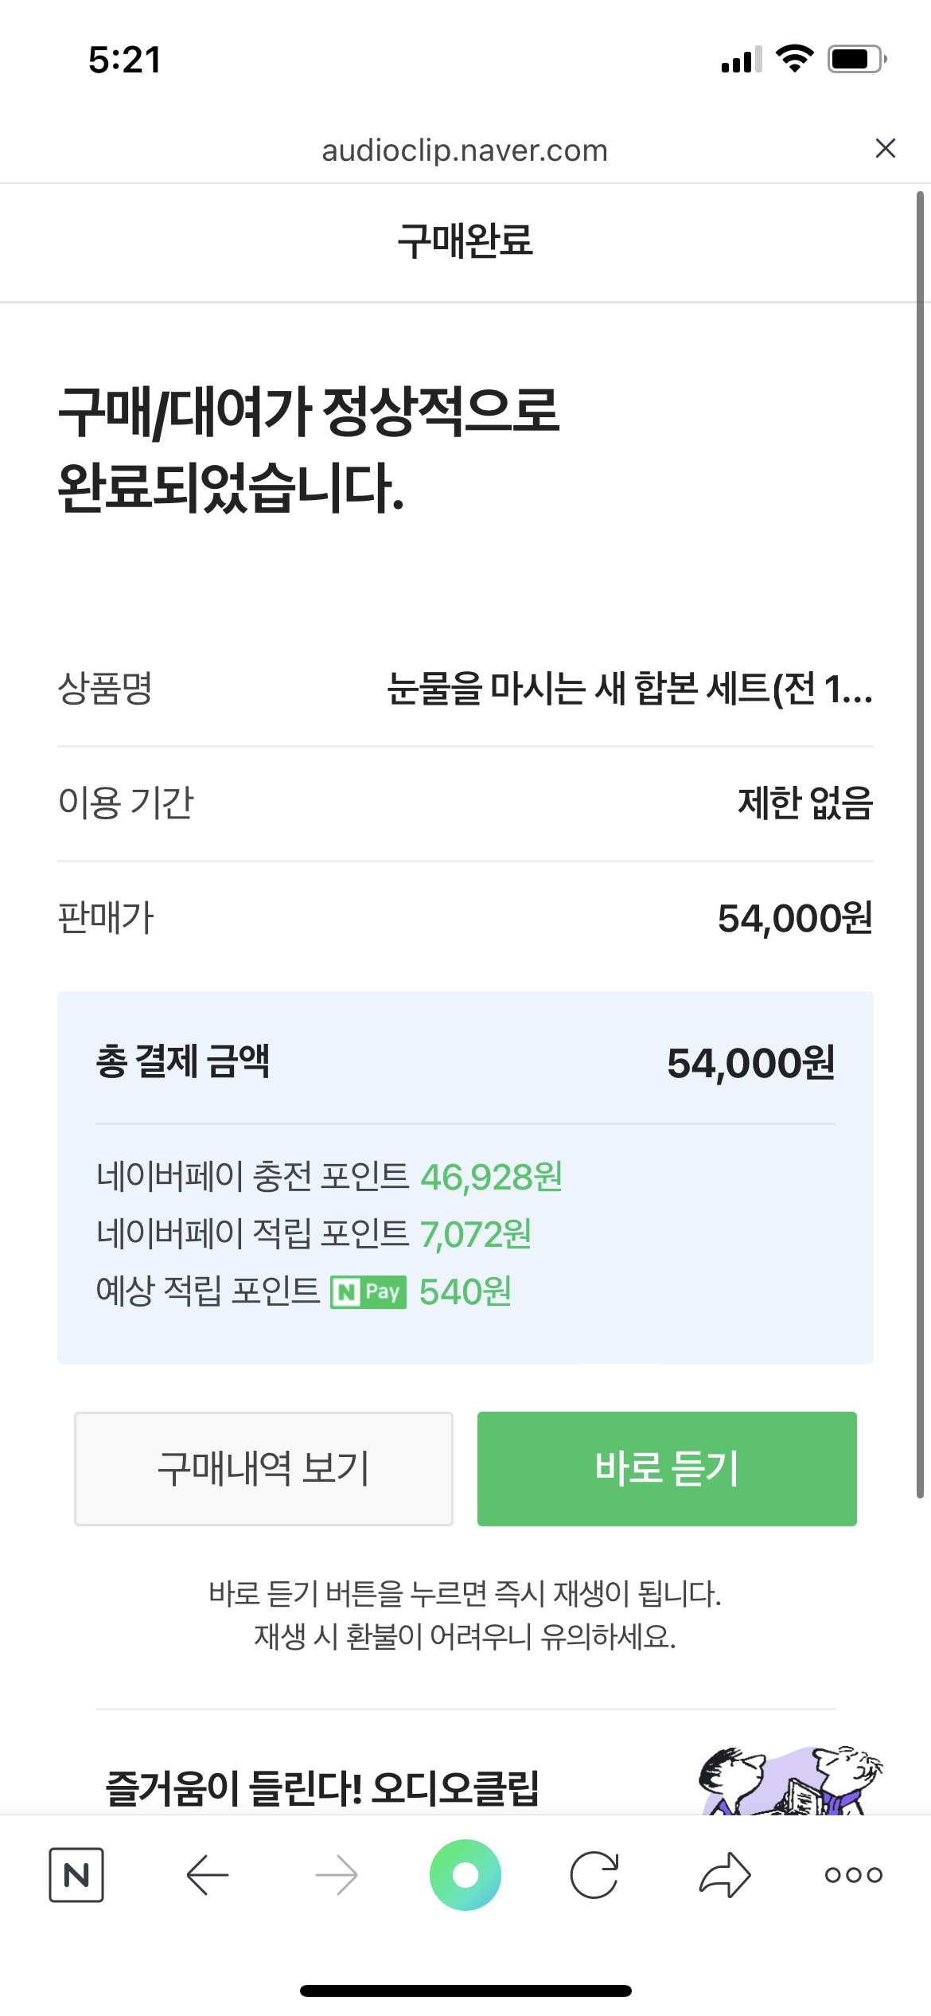Tap the forward arrow icon
The width and height of the screenshot is (931, 2016).
pyautogui.click(x=337, y=1875)
